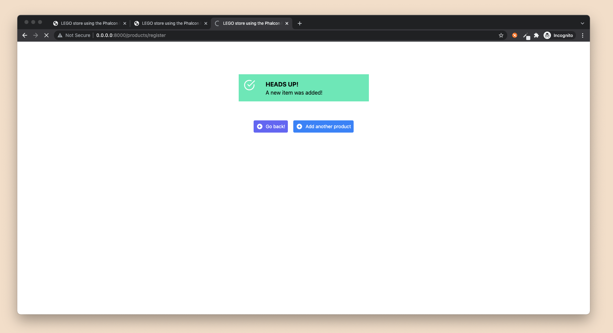The width and height of the screenshot is (613, 333).
Task: Bookmark this page with star icon
Action: tap(501, 35)
